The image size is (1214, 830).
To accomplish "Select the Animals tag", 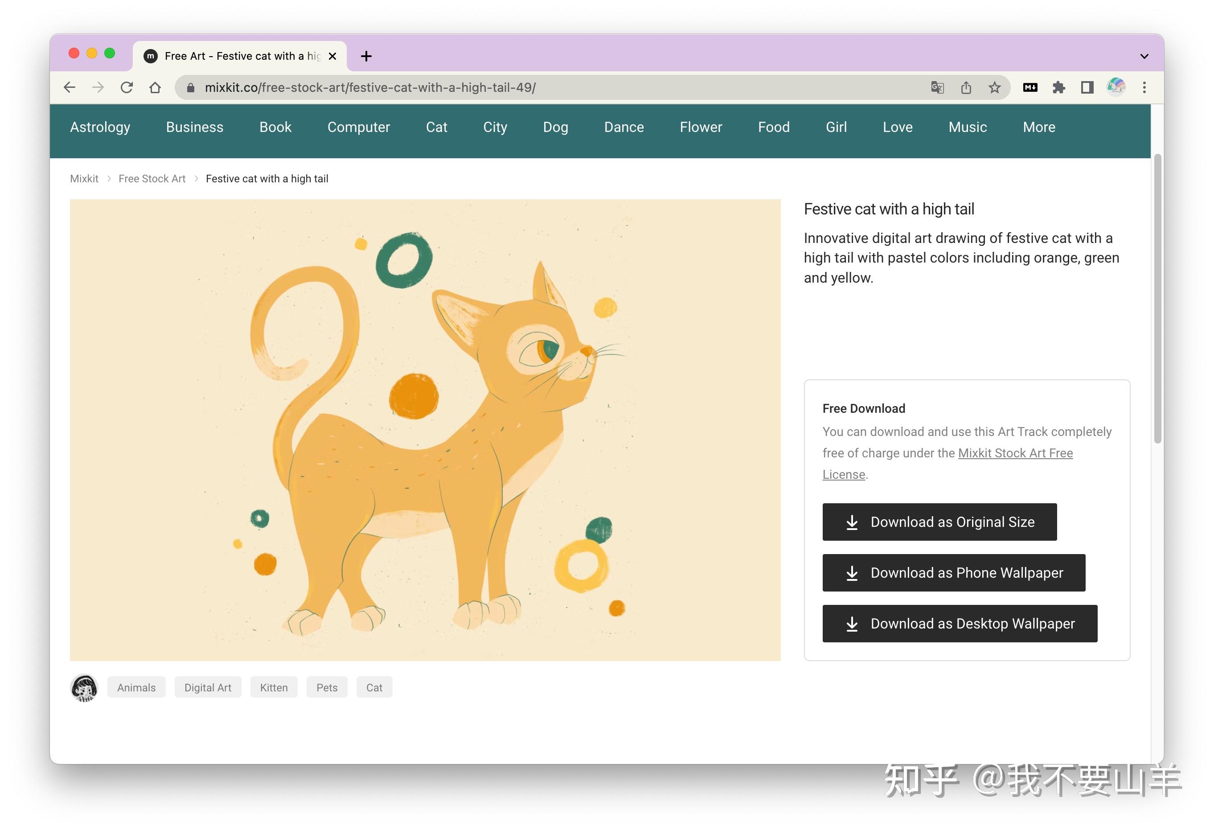I will (136, 687).
